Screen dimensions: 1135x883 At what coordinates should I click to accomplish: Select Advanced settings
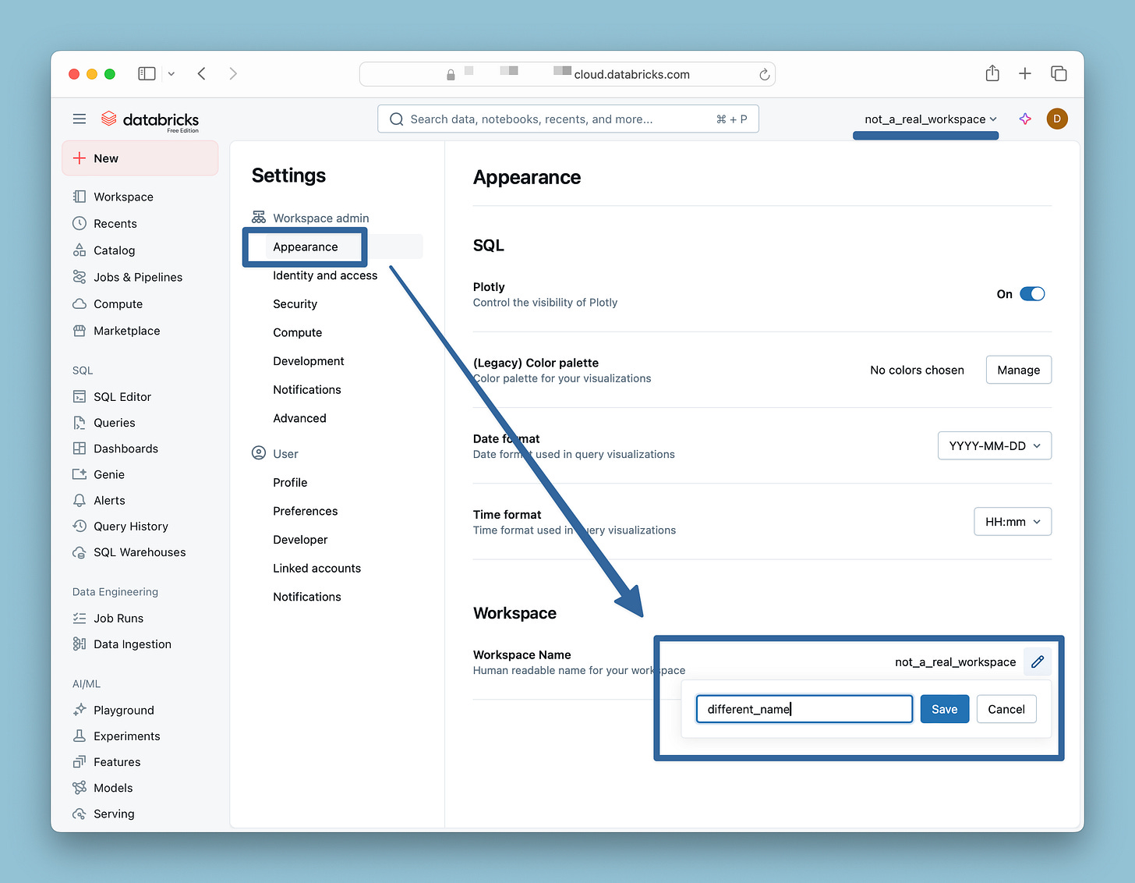[x=299, y=418]
